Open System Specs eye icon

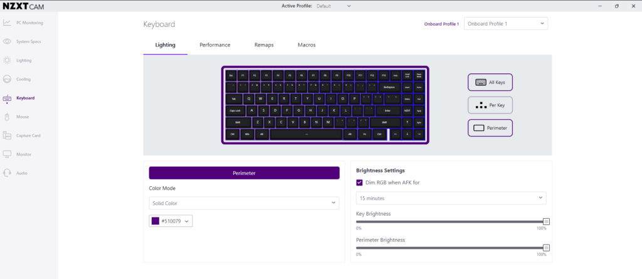pyautogui.click(x=7, y=42)
